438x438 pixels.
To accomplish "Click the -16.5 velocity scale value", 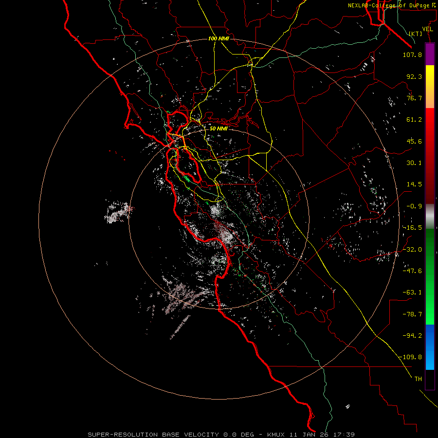I will click(x=412, y=228).
